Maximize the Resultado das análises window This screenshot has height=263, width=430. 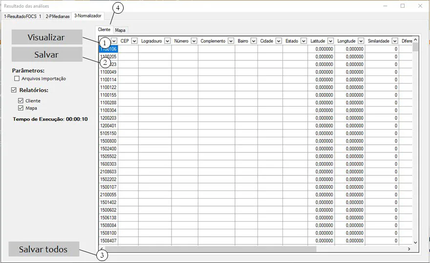pos(403,6)
